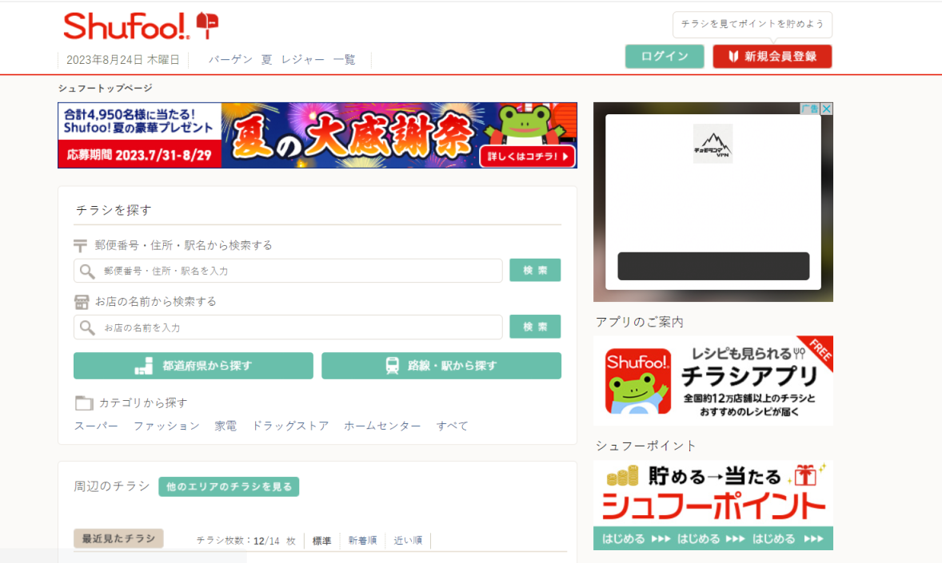Close the ad using the X icon

(826, 109)
